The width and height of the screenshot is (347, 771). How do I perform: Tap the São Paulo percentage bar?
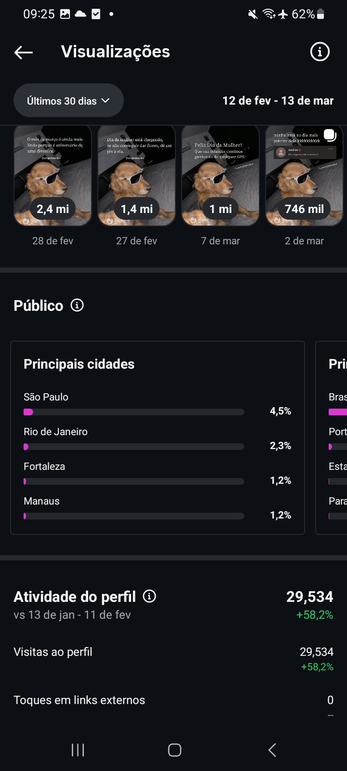pyautogui.click(x=133, y=412)
